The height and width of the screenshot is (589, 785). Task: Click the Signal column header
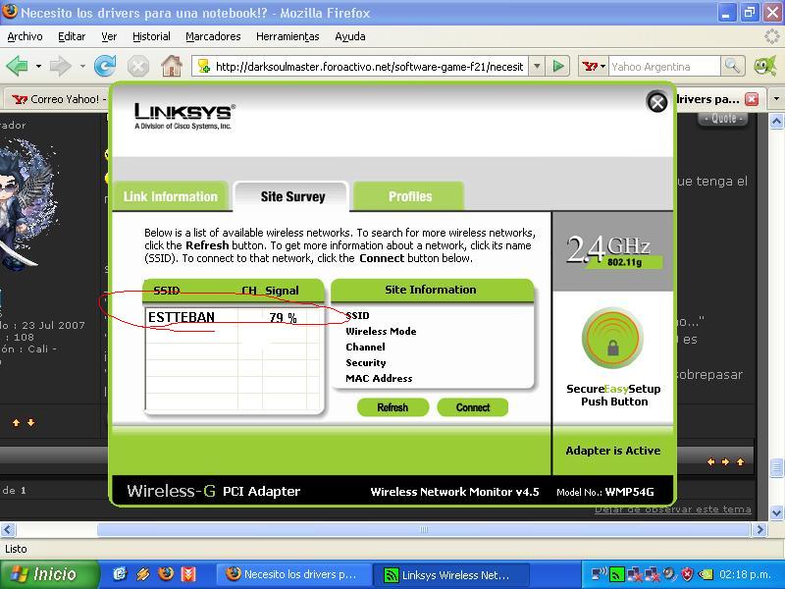click(x=282, y=291)
